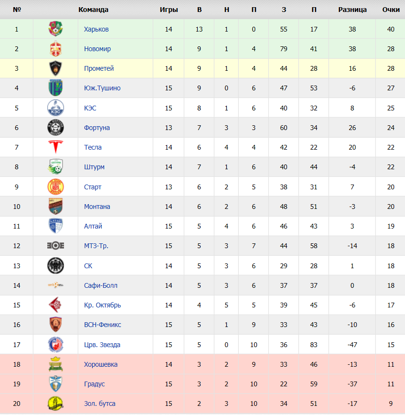Open the Фортуна black round emblem
The width and height of the screenshot is (405, 415).
[55, 128]
